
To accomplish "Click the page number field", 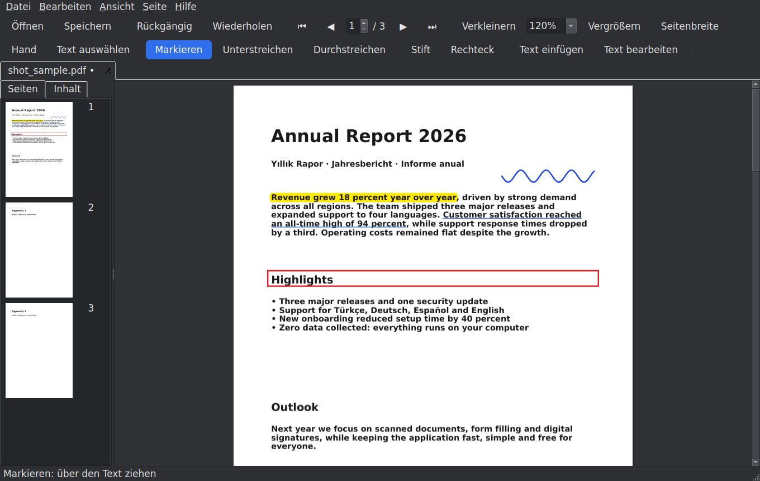I will coord(353,26).
